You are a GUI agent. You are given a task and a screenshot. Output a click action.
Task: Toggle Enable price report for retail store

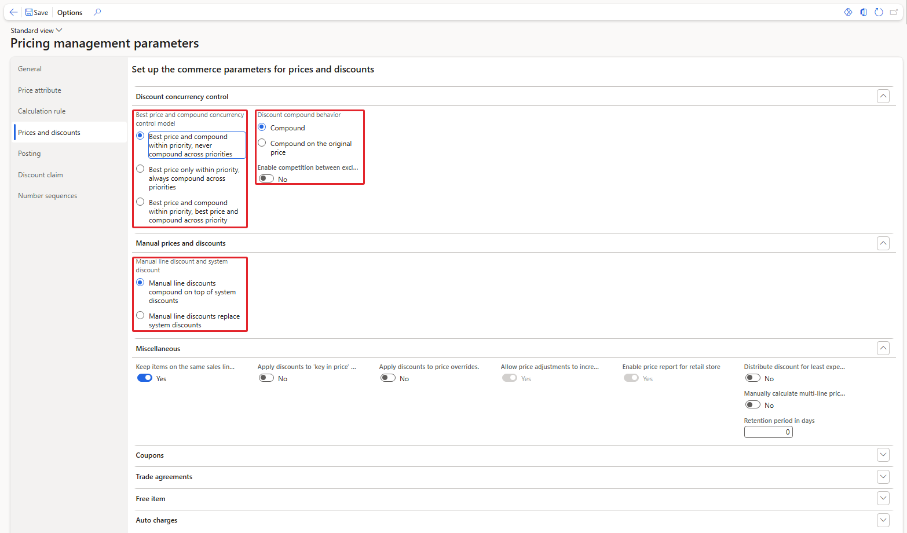click(x=631, y=378)
